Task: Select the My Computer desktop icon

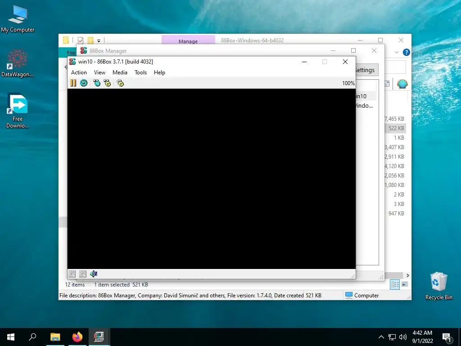Action: (18, 19)
